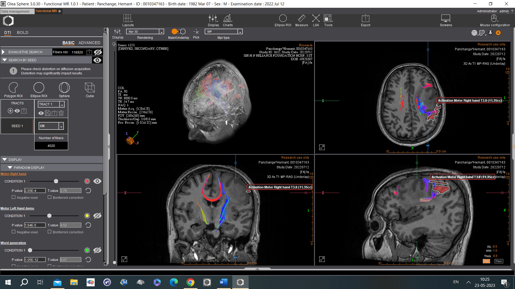This screenshot has height=289, width=515.
Task: Switch to the BOLD tab
Action: (23, 32)
